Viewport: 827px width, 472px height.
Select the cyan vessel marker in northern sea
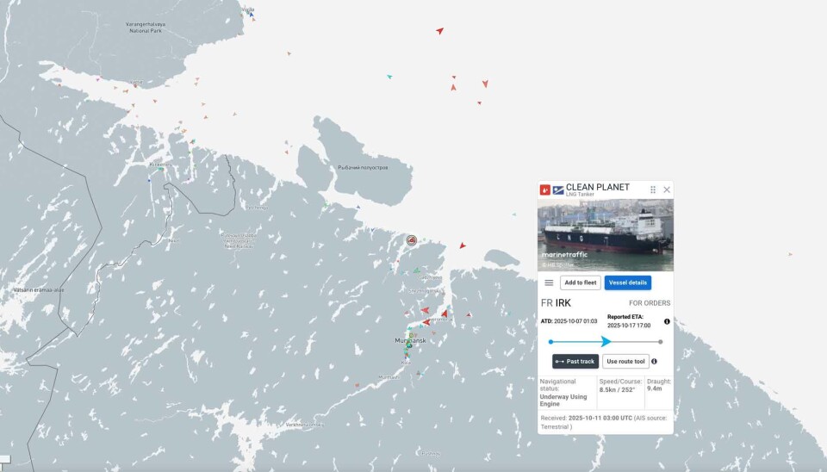pyautogui.click(x=389, y=77)
